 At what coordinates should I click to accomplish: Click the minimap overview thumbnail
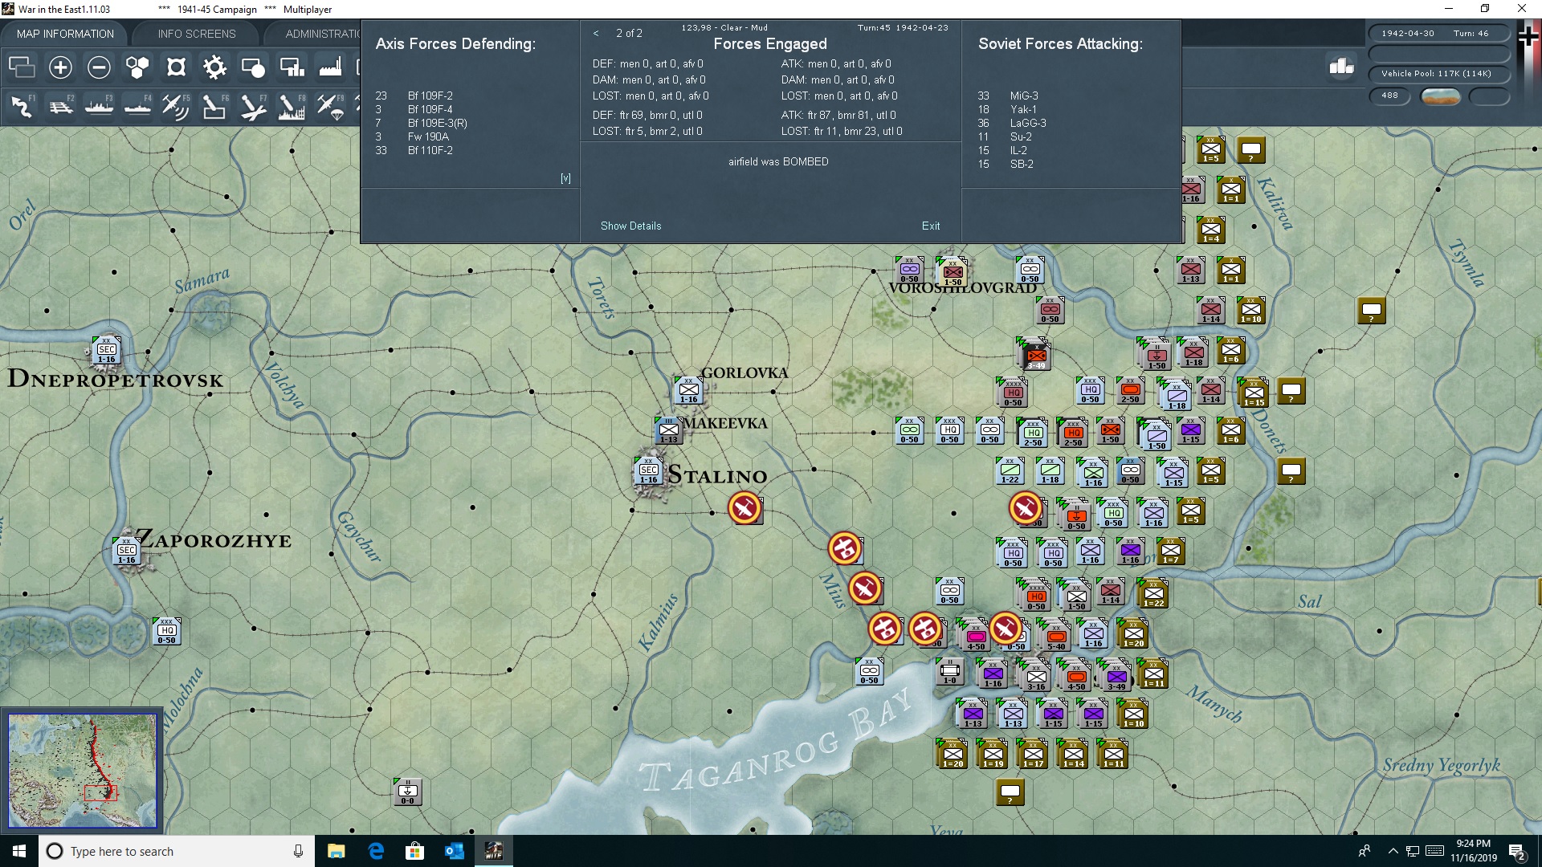(82, 770)
